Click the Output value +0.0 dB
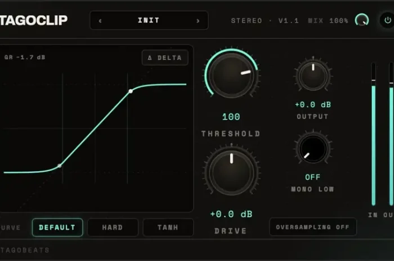Image resolution: width=394 pixels, height=261 pixels. (313, 104)
